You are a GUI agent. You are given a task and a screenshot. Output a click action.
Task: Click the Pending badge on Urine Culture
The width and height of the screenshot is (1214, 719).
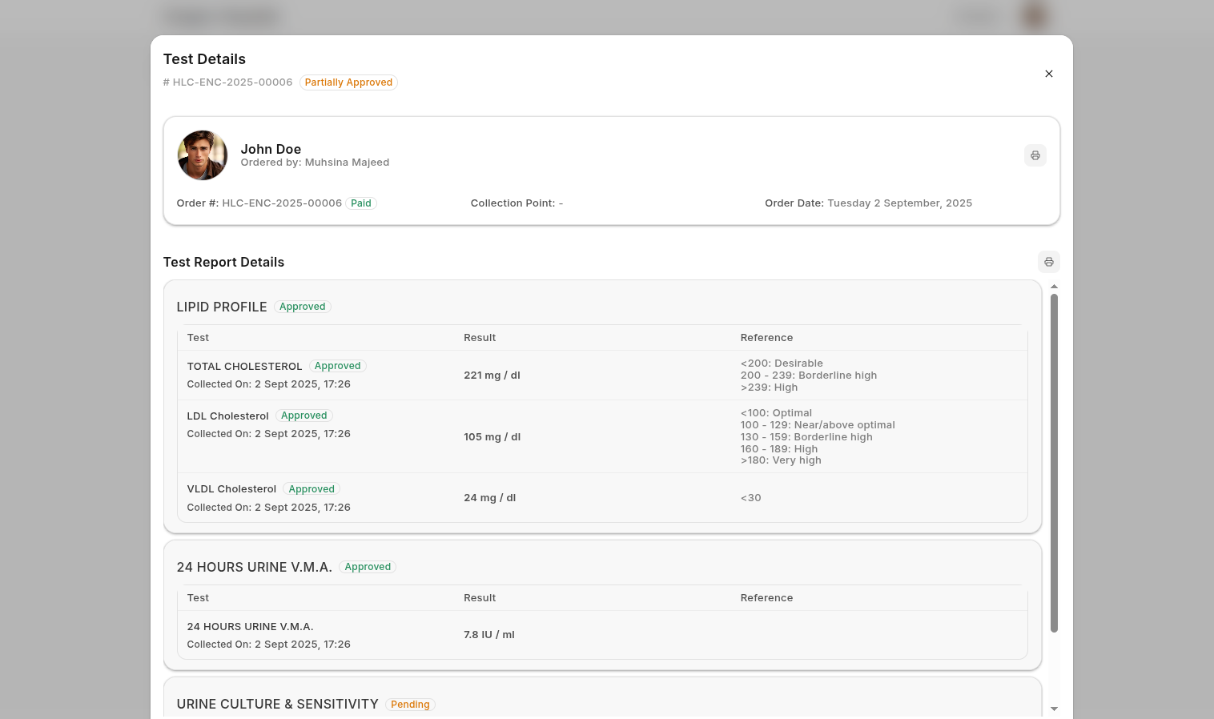(x=410, y=705)
